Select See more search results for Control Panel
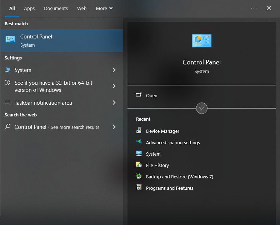This screenshot has width=280, height=225. click(62, 127)
